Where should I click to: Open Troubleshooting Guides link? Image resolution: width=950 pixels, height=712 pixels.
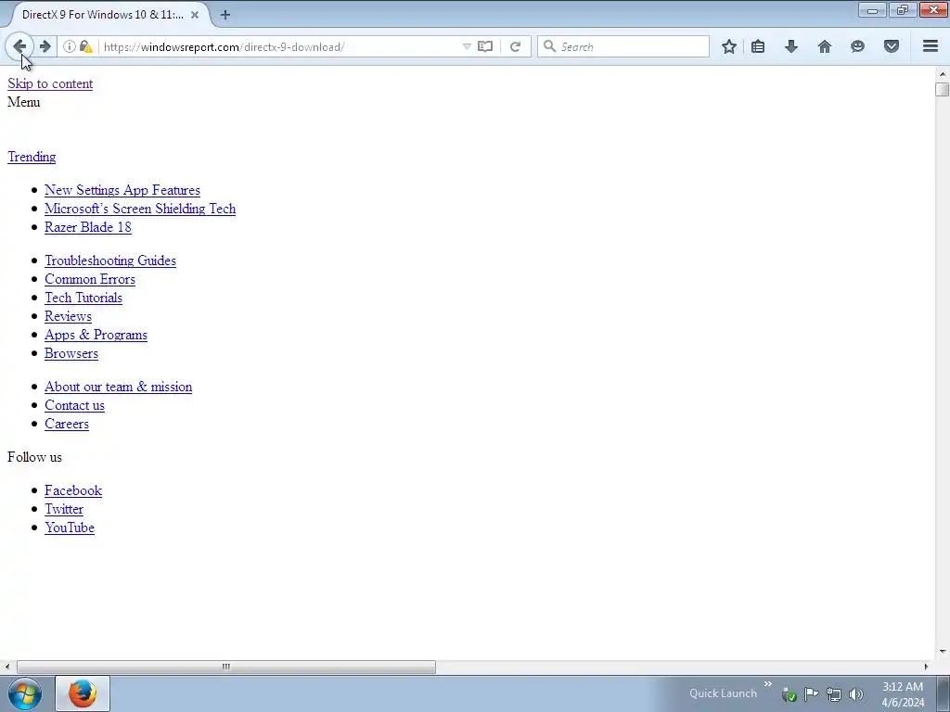point(110,261)
